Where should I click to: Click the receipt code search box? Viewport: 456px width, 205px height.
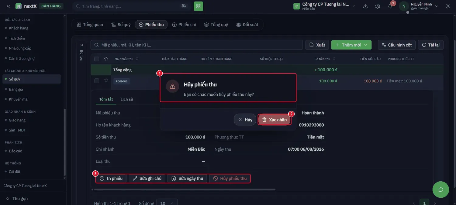[197, 45]
